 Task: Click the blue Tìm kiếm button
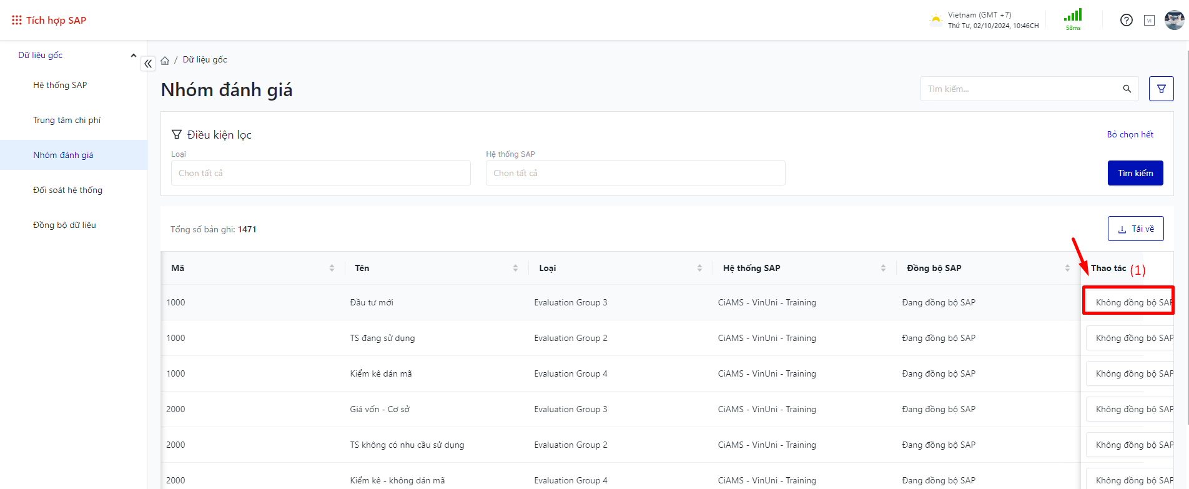point(1135,173)
